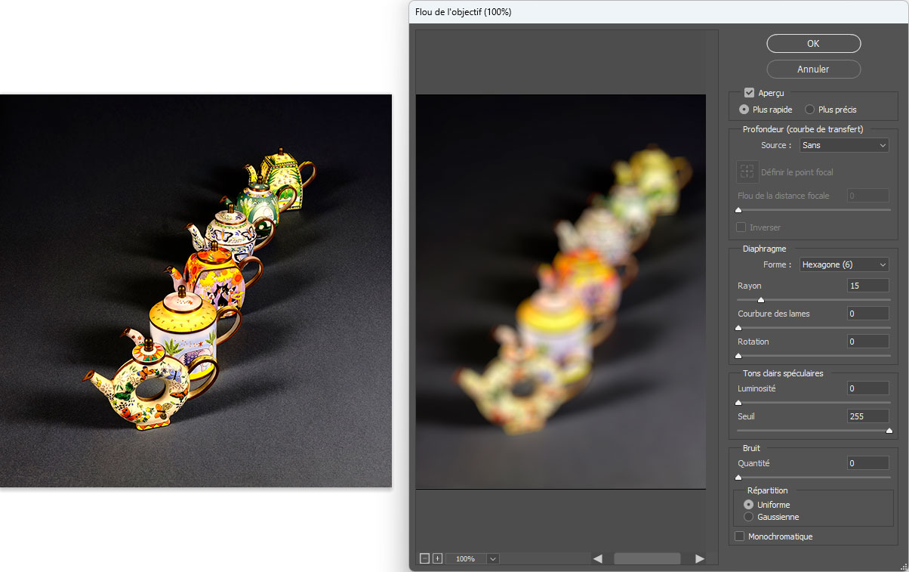Click the Annuler button
The width and height of the screenshot is (909, 572).
point(813,69)
